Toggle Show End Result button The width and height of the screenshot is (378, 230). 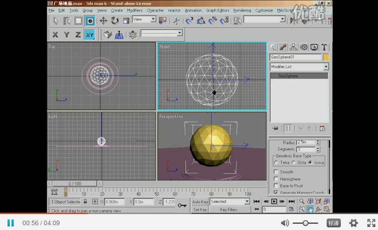coord(288,128)
